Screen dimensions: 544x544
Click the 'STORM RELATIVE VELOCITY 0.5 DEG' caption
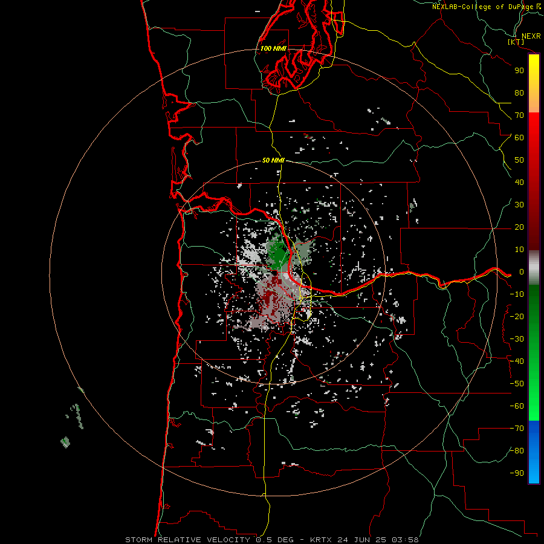209,540
